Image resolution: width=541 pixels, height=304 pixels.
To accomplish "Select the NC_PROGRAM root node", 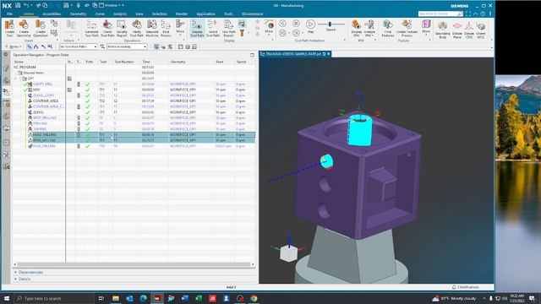I will pyautogui.click(x=25, y=68).
